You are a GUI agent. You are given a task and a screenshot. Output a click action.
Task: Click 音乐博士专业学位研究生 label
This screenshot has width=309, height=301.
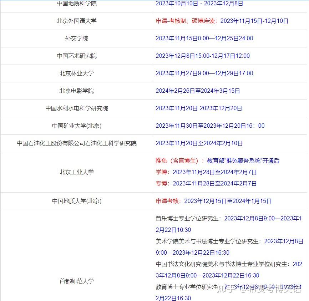click(187, 219)
